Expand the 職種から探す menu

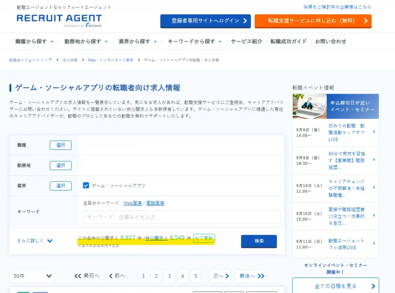pos(34,41)
